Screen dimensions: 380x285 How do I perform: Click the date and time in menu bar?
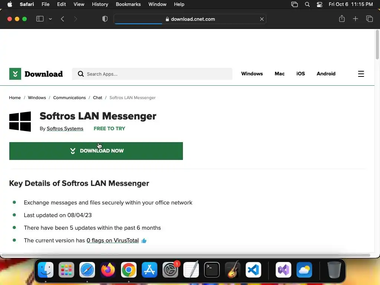(351, 4)
